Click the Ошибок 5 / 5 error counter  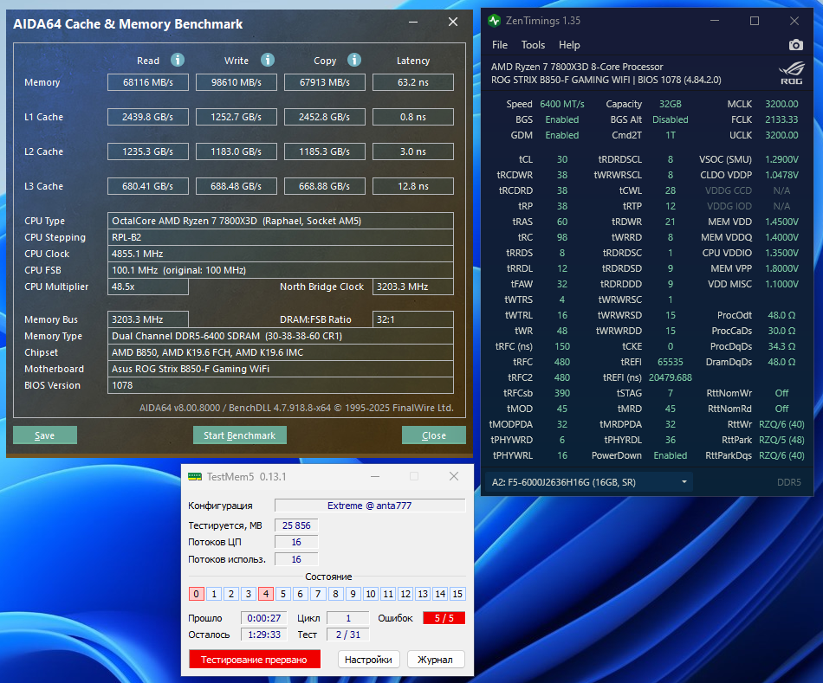click(x=444, y=618)
